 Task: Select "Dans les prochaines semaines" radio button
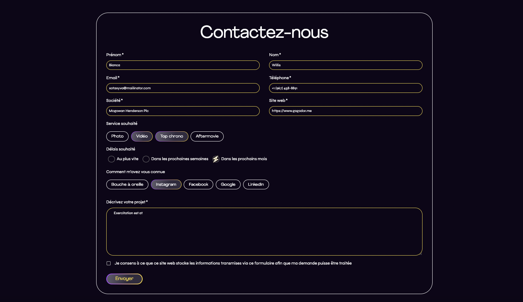tap(146, 159)
